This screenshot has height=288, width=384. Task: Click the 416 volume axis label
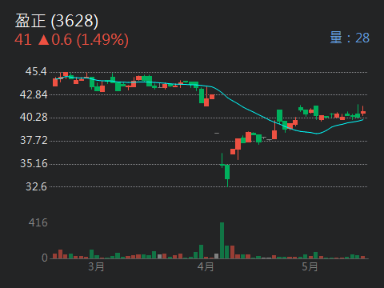(x=38, y=222)
